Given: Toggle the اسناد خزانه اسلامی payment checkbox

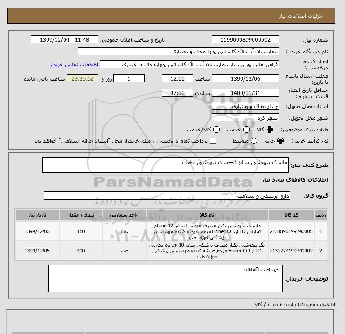Looking at the screenshot, I should click(x=213, y=141).
